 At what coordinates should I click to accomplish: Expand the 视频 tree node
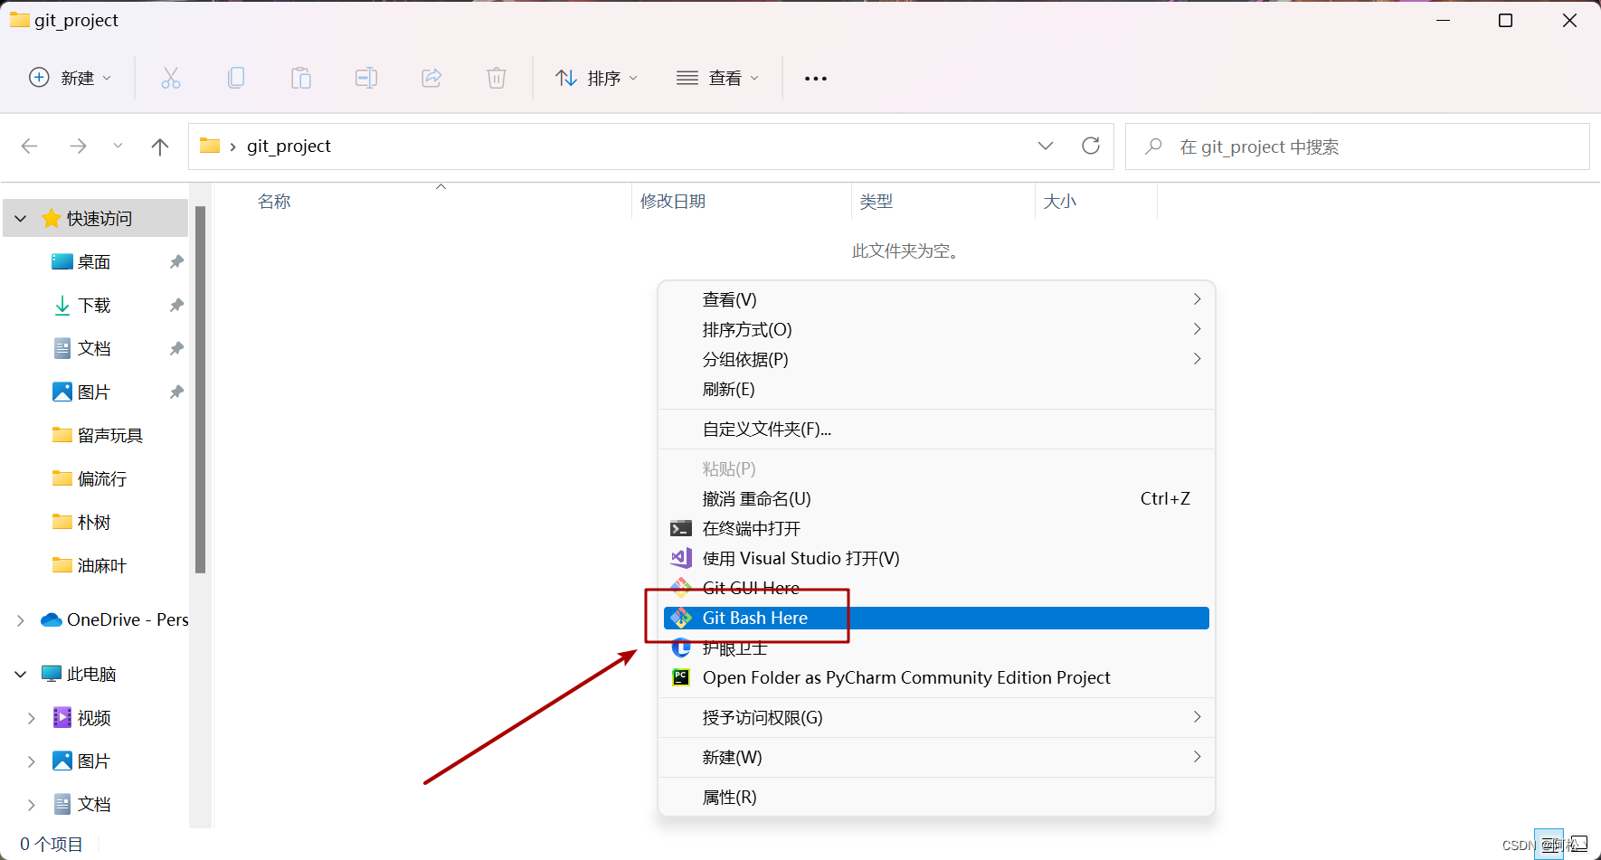pos(32,718)
